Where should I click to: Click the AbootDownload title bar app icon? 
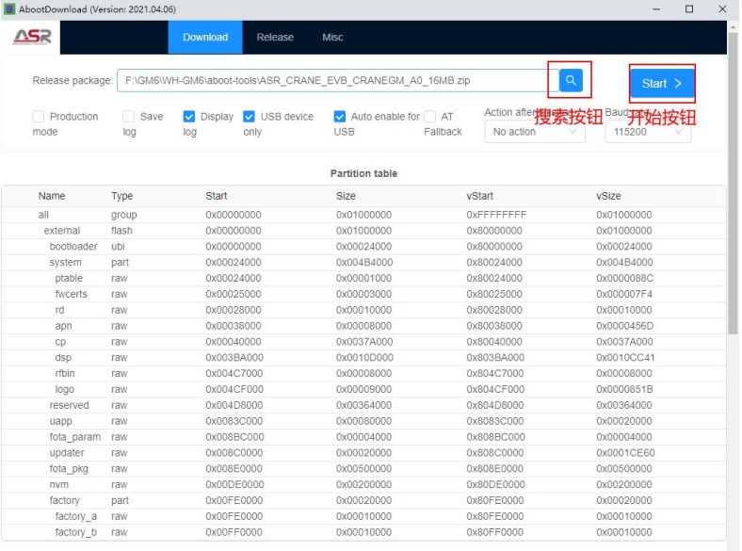pos(9,8)
